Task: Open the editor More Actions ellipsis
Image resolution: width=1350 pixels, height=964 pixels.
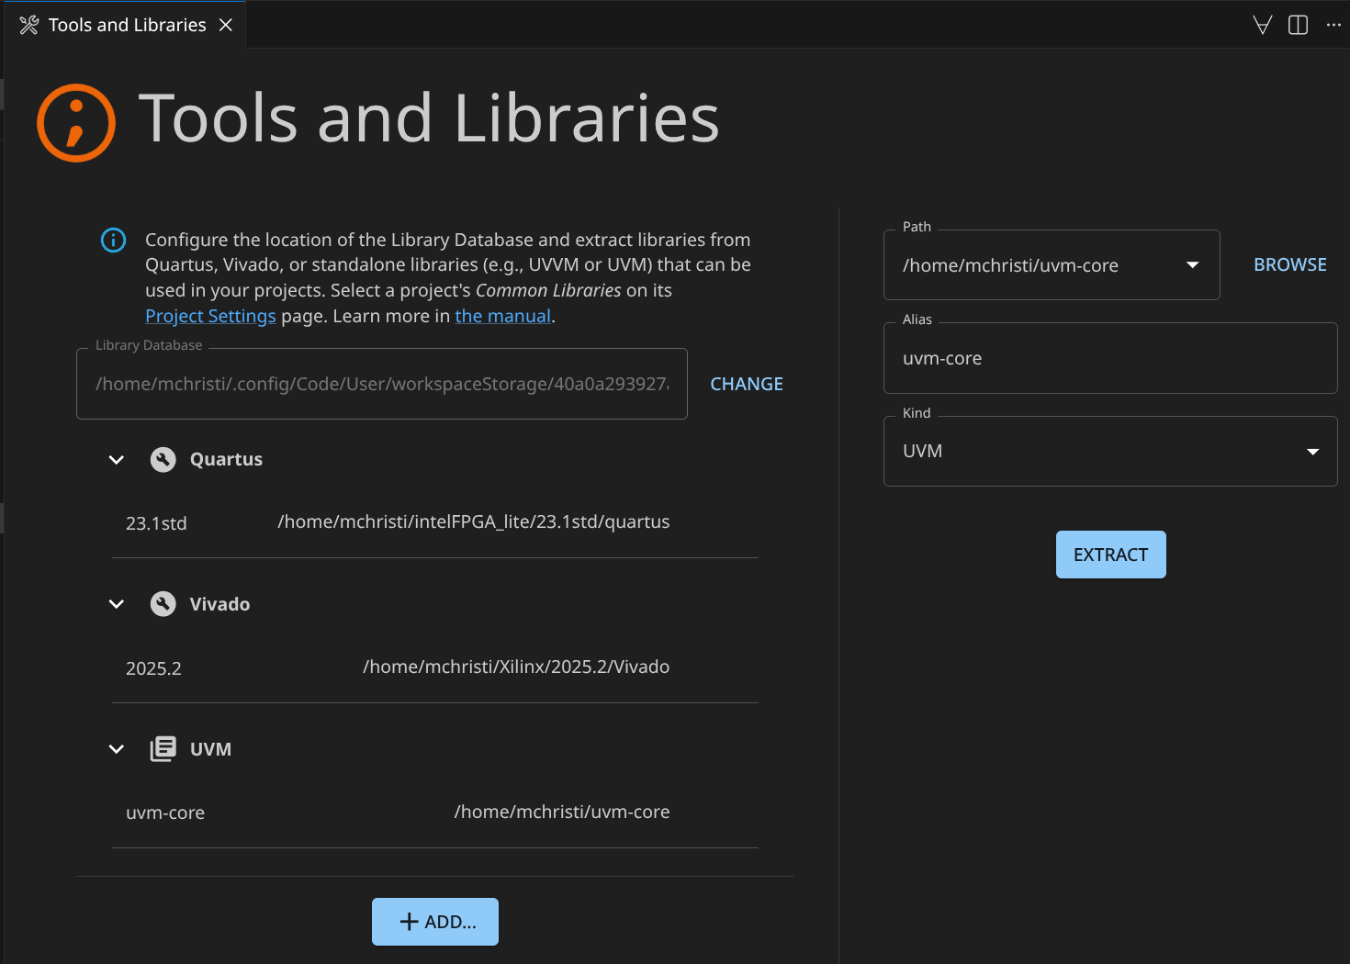Action: pyautogui.click(x=1333, y=25)
